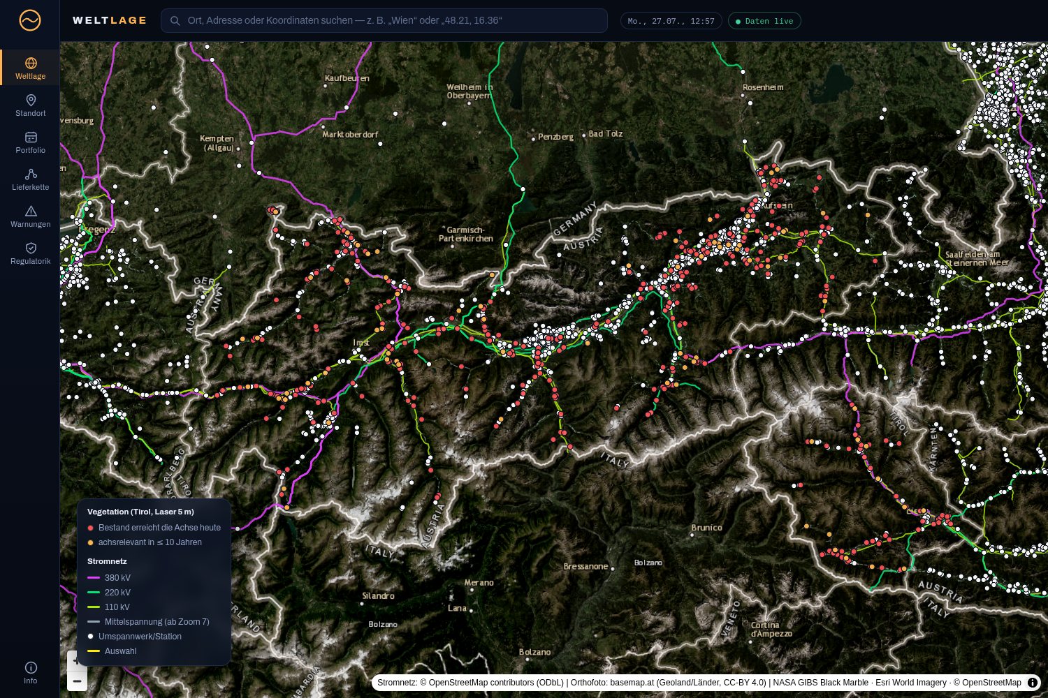Click the 220 kV legend entry
This screenshot has width=1048, height=698.
pos(109,593)
